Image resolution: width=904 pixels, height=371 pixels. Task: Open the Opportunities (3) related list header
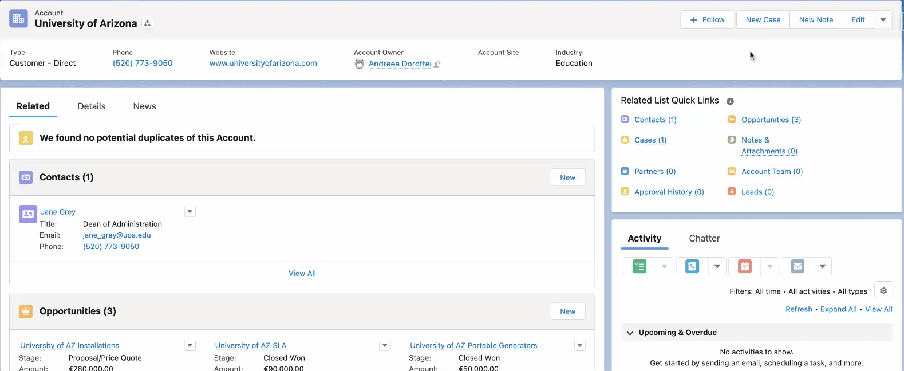coord(78,311)
